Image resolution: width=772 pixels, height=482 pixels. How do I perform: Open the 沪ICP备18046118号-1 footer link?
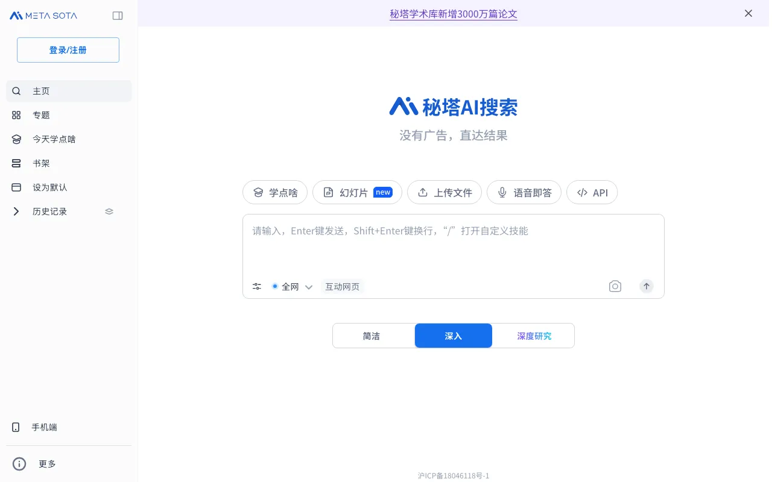(454, 475)
